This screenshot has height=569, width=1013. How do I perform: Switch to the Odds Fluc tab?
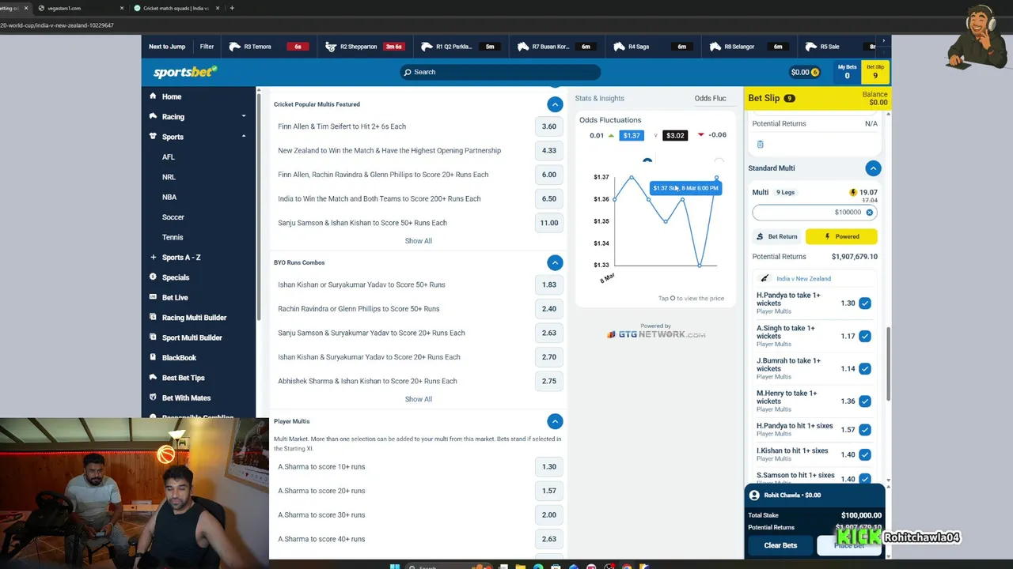tap(710, 98)
